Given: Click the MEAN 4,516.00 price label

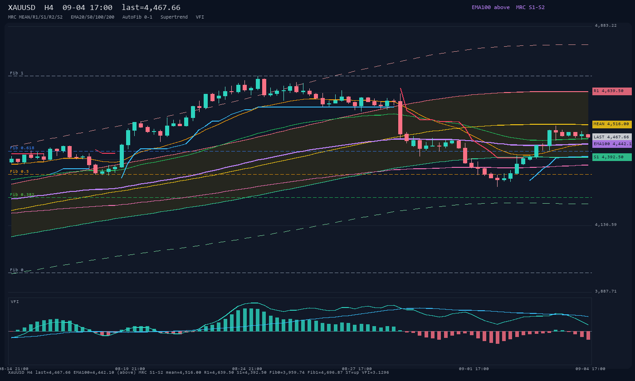Looking at the screenshot, I should pos(612,124).
